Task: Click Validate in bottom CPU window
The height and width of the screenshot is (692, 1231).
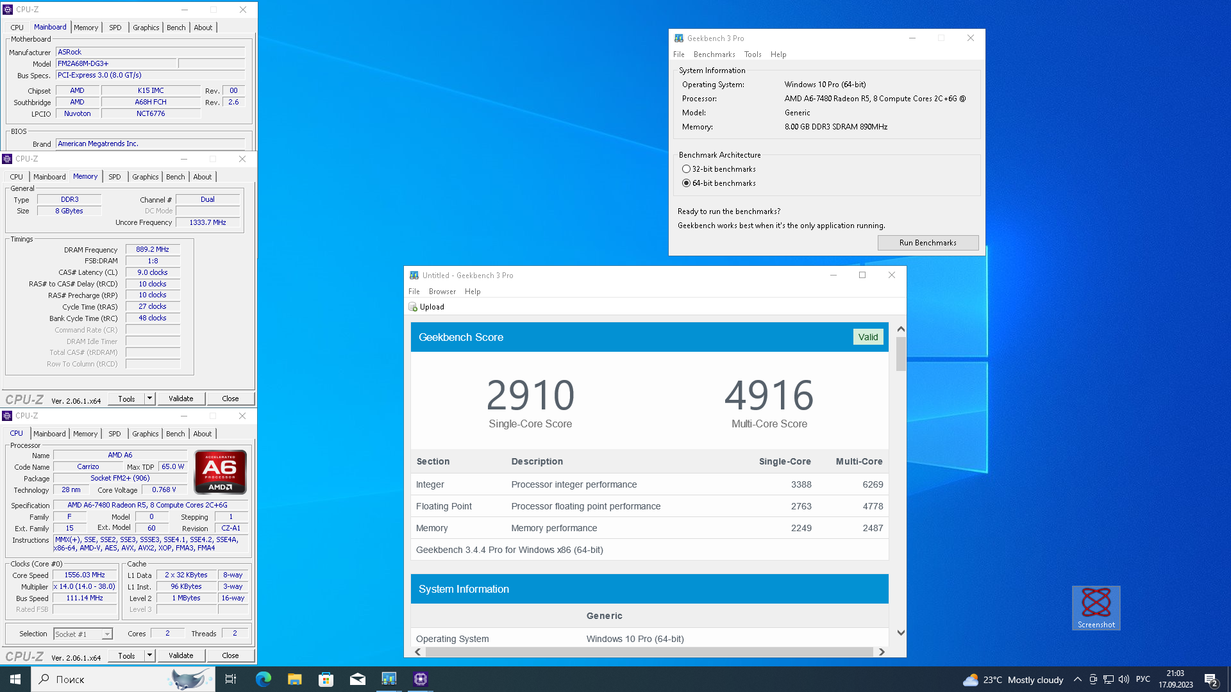Action: (x=181, y=655)
